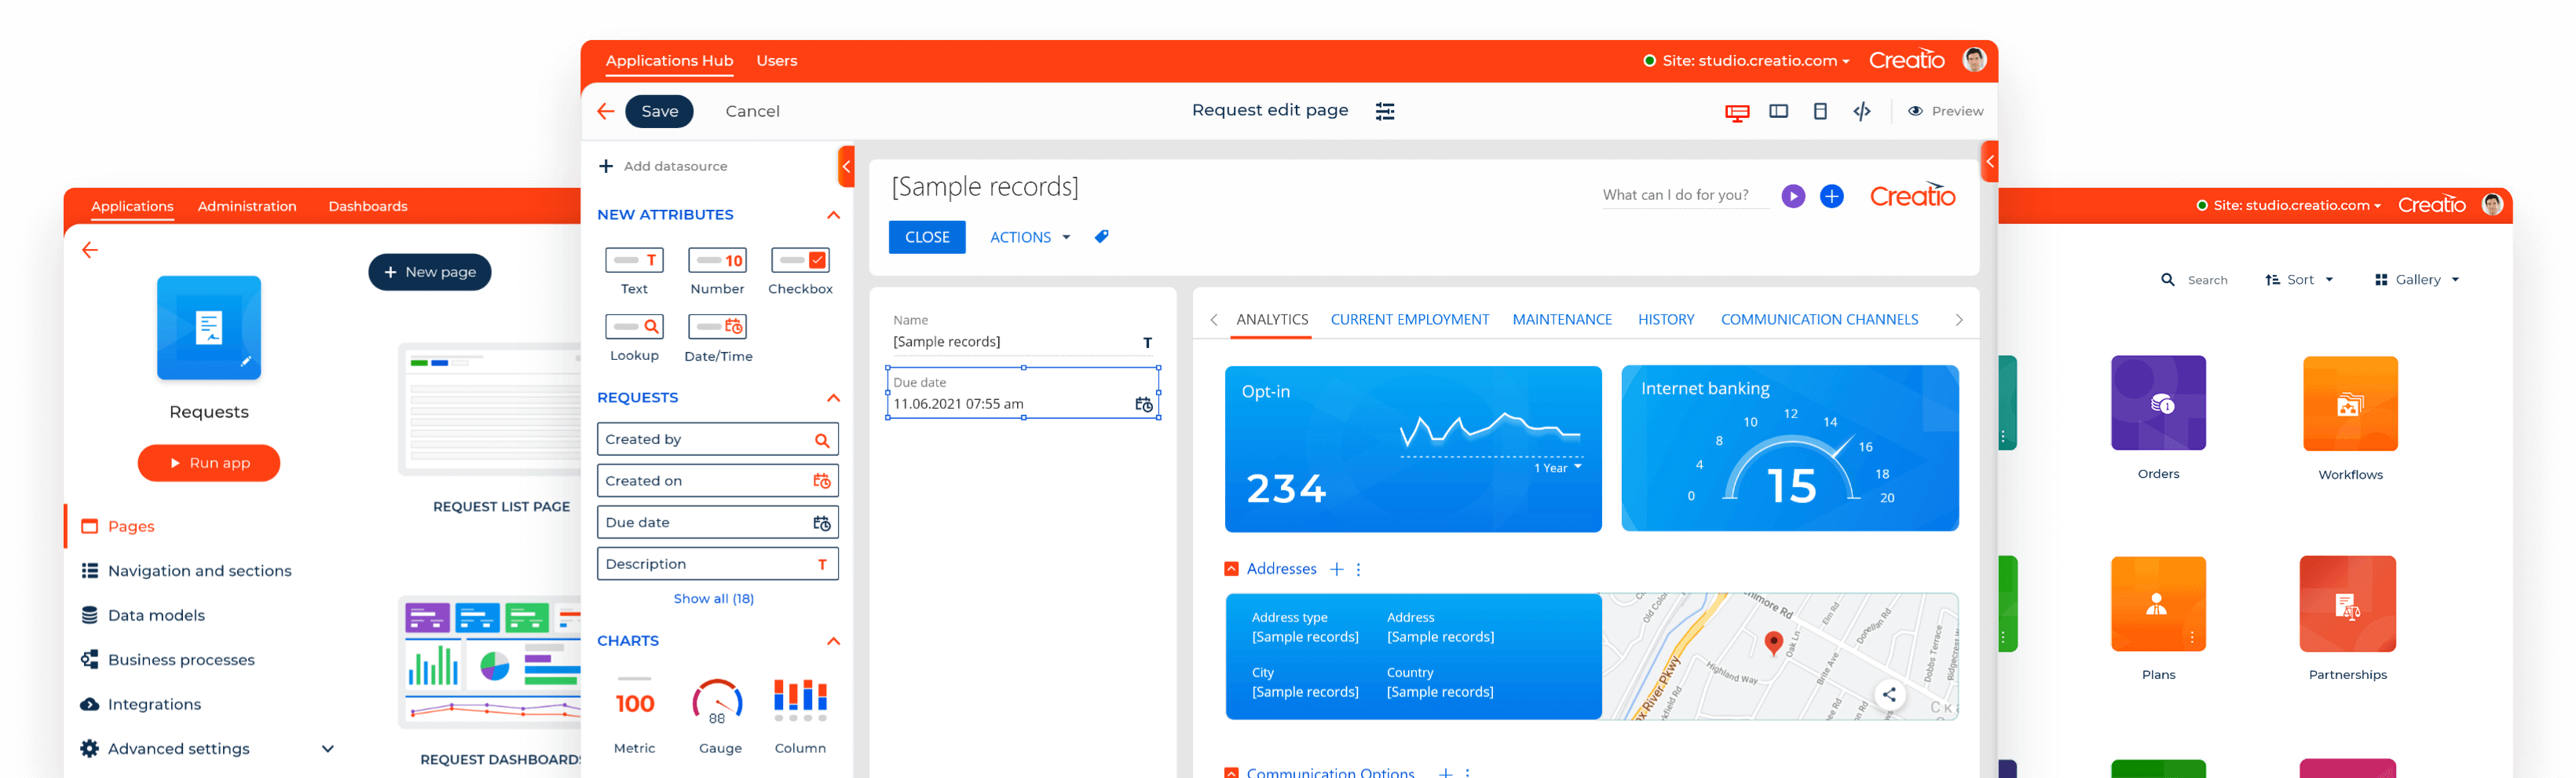This screenshot has height=778, width=2576.
Task: Open page settings sliders icon
Action: (1385, 111)
